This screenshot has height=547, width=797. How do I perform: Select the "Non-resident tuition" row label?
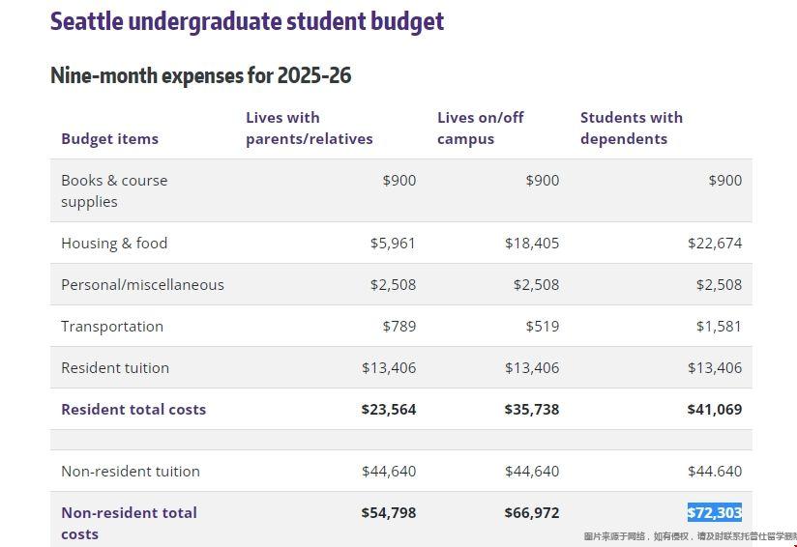click(x=131, y=471)
